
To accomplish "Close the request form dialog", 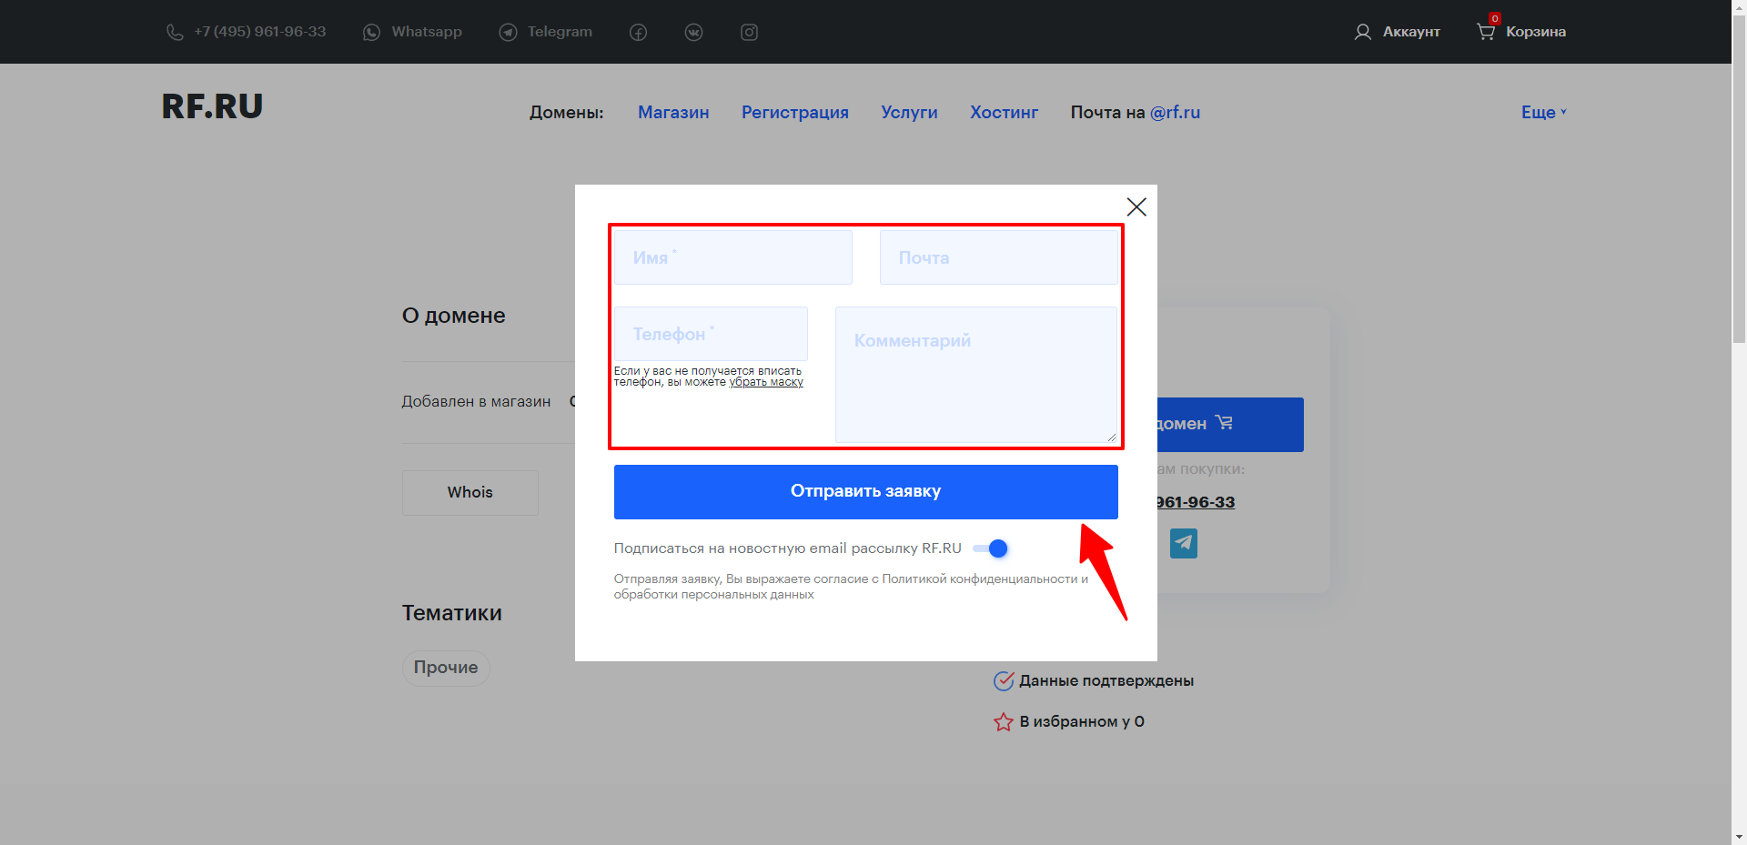I will (1136, 207).
